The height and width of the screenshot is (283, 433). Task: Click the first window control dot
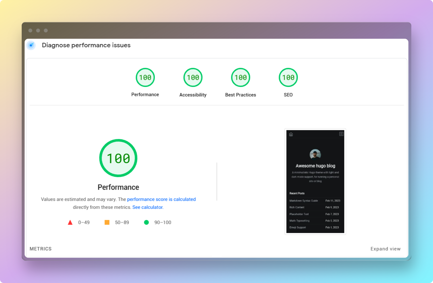30,30
